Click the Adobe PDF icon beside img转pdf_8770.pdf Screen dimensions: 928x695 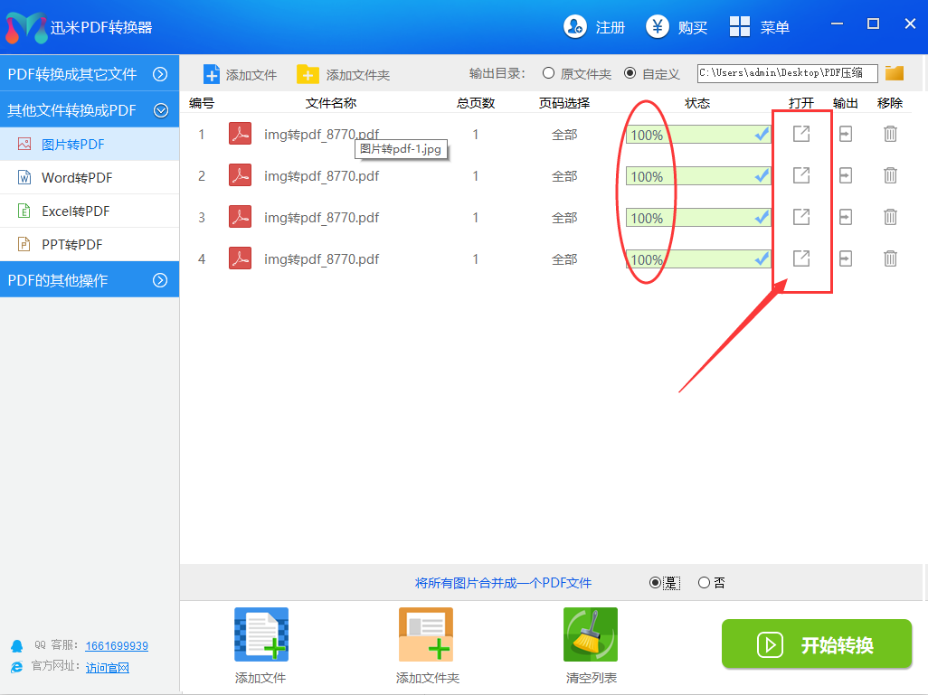click(238, 133)
